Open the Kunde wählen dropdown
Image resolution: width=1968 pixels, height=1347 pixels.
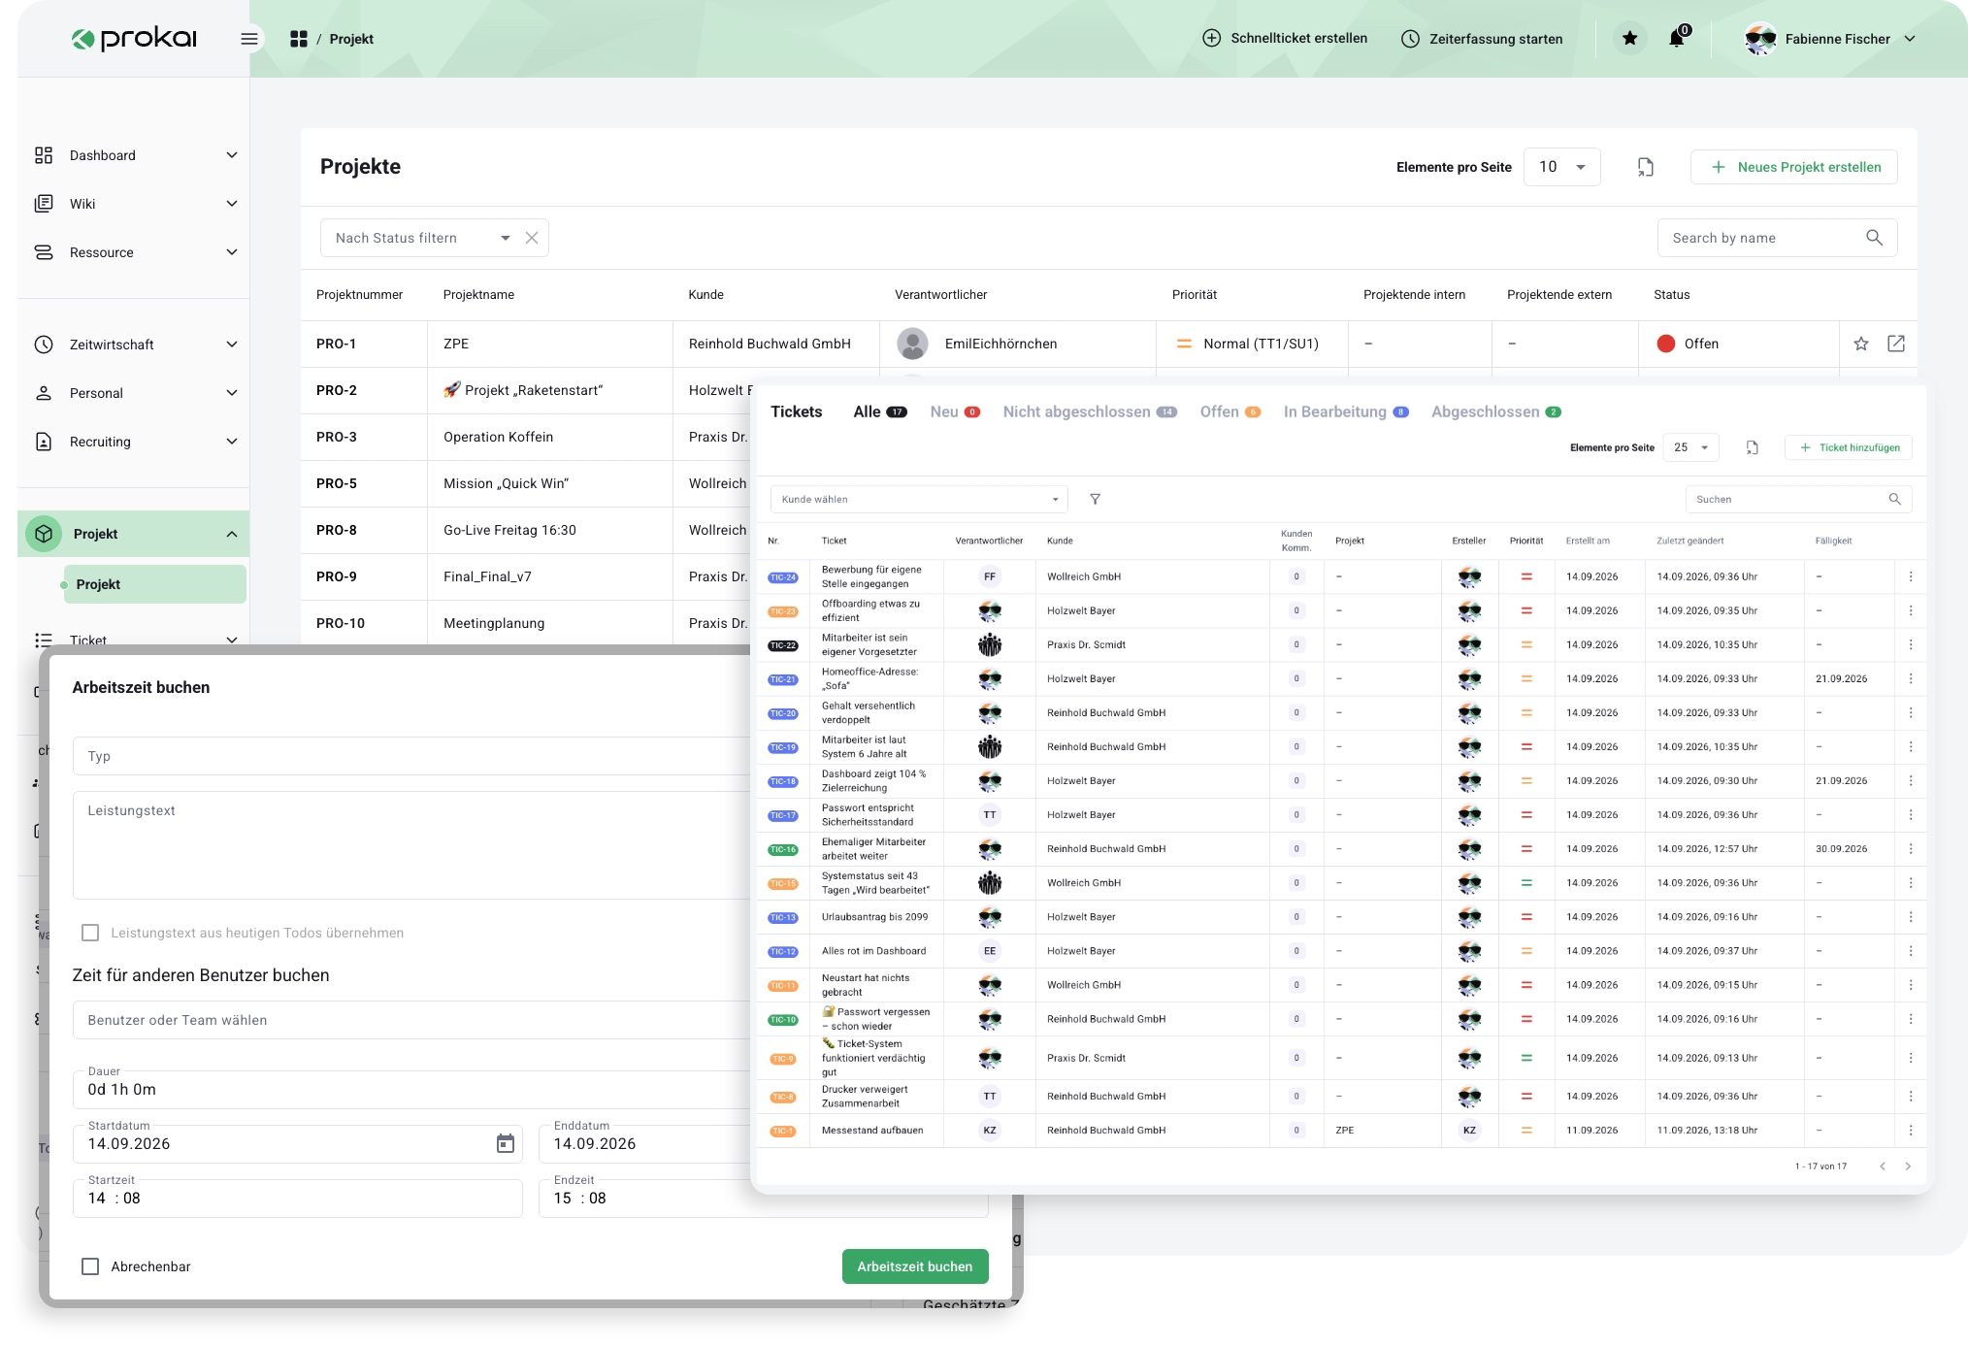tap(919, 499)
